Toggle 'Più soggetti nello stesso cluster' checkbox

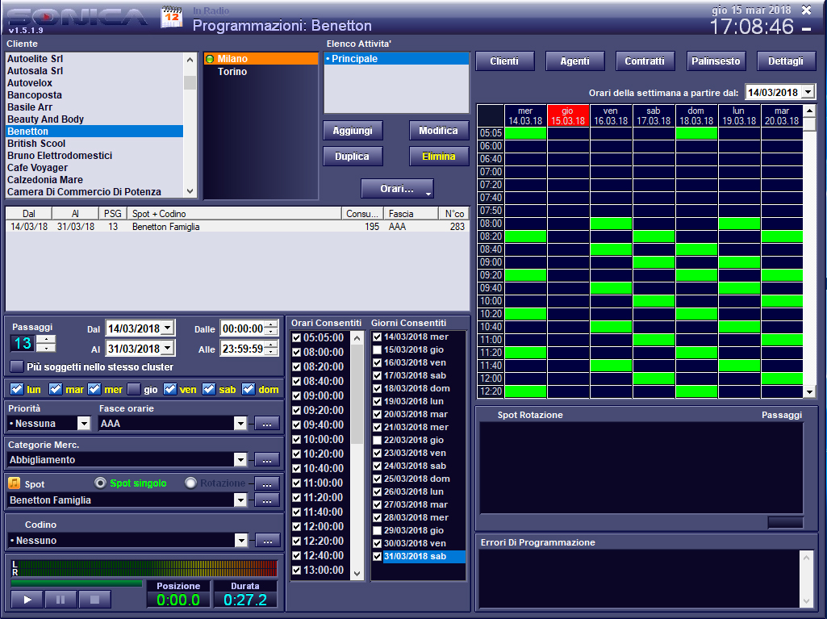click(17, 366)
